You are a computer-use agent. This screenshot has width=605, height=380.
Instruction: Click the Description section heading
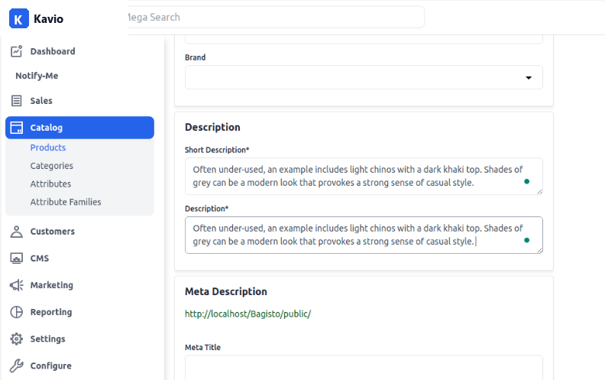[x=212, y=128]
